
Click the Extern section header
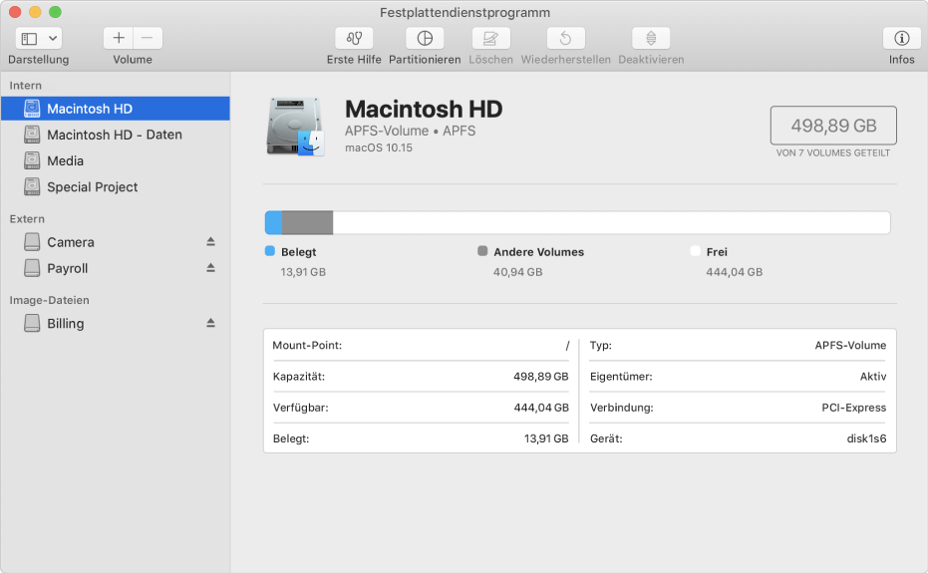pos(27,219)
